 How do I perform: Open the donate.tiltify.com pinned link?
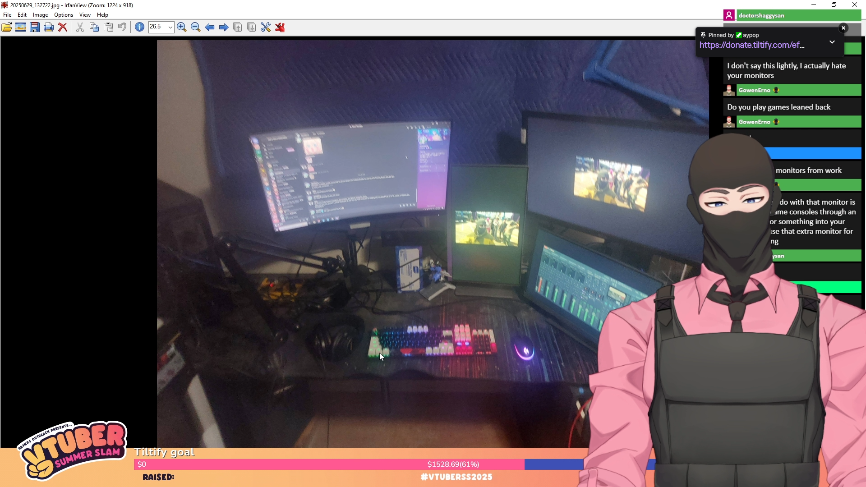click(752, 45)
